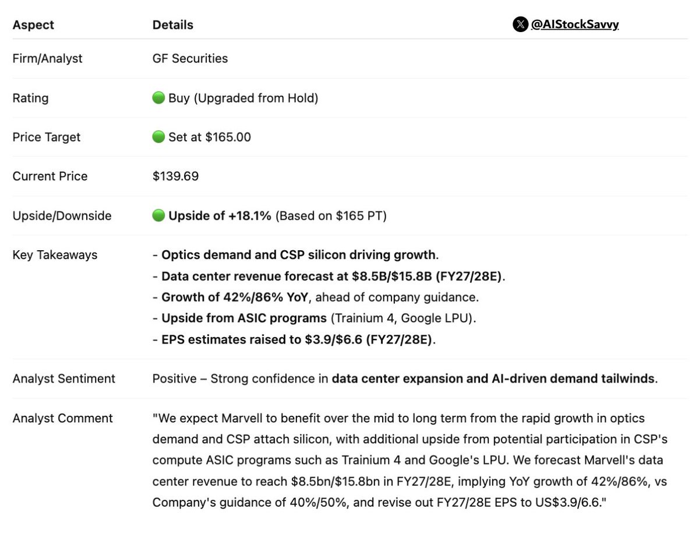Screen dimensions: 699x547
Task: Select the Firm/Analyst row label
Action: (47, 58)
